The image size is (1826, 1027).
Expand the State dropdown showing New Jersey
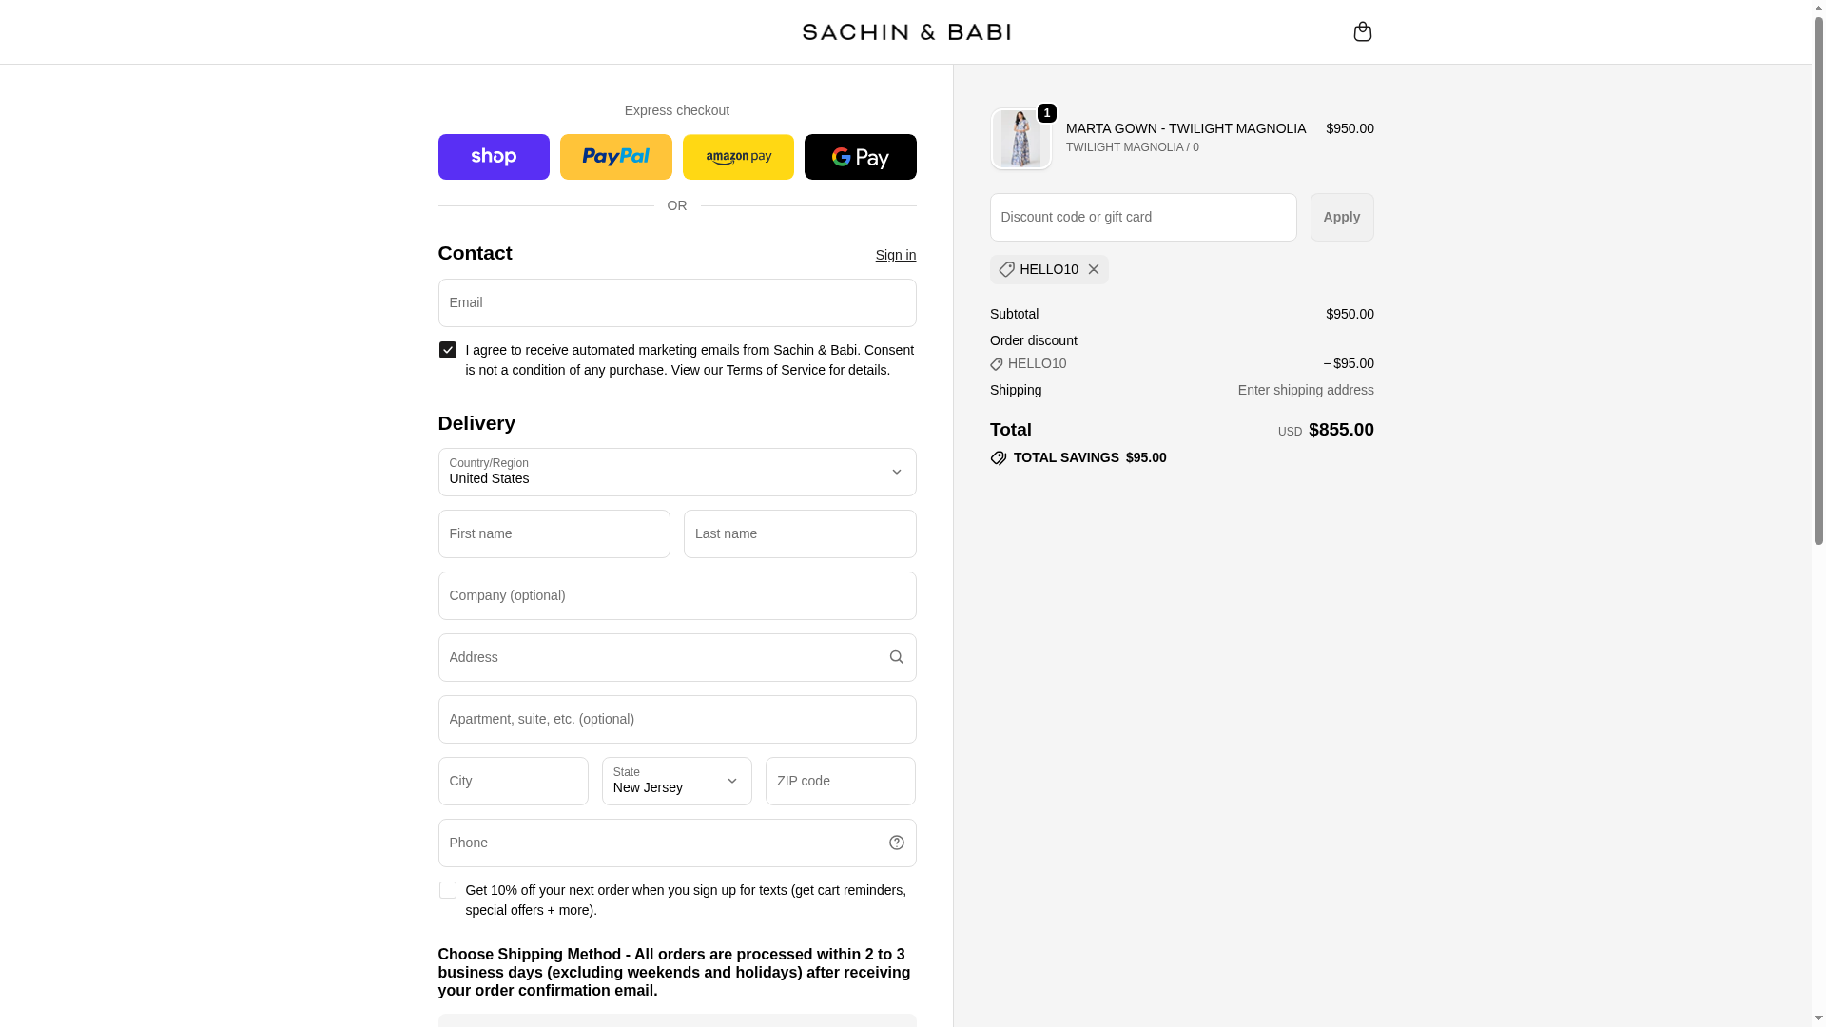coord(676,781)
